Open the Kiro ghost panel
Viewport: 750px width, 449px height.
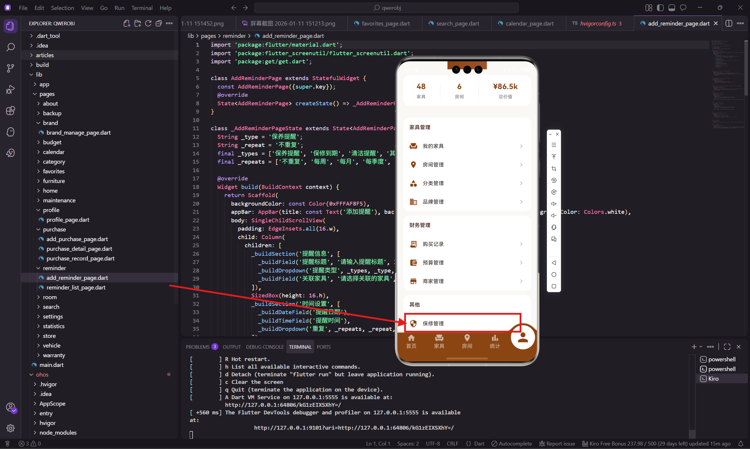click(10, 132)
